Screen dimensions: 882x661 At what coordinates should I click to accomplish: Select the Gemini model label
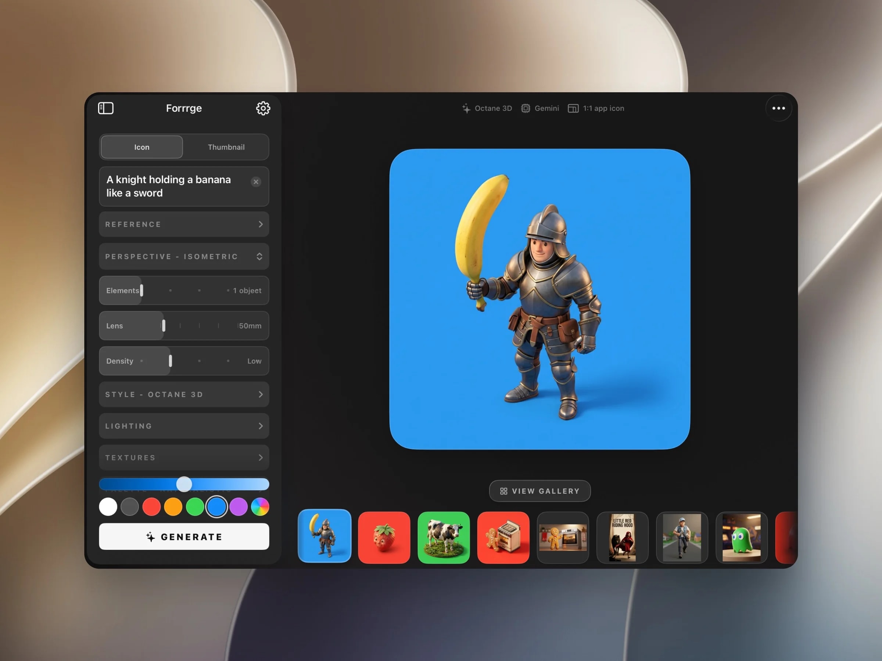point(546,108)
